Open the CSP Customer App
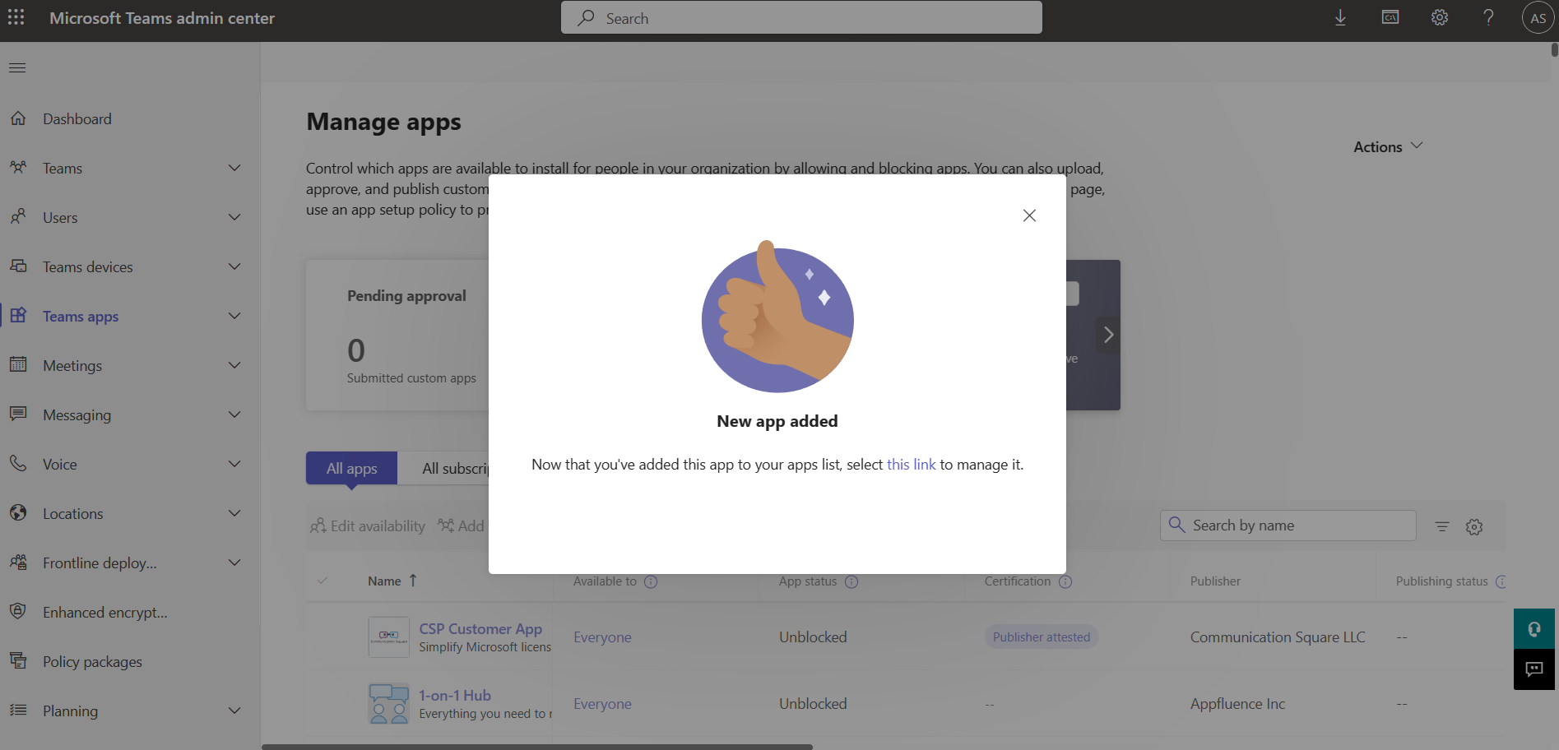This screenshot has height=750, width=1559. pos(480,628)
